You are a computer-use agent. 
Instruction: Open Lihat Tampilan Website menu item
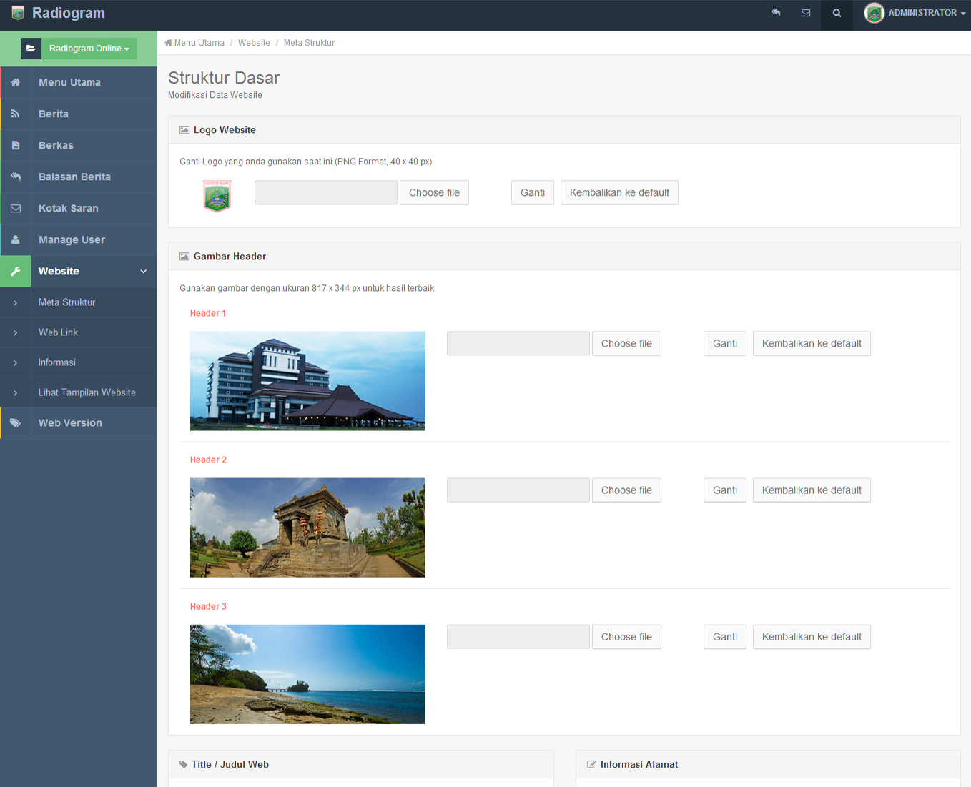[87, 392]
